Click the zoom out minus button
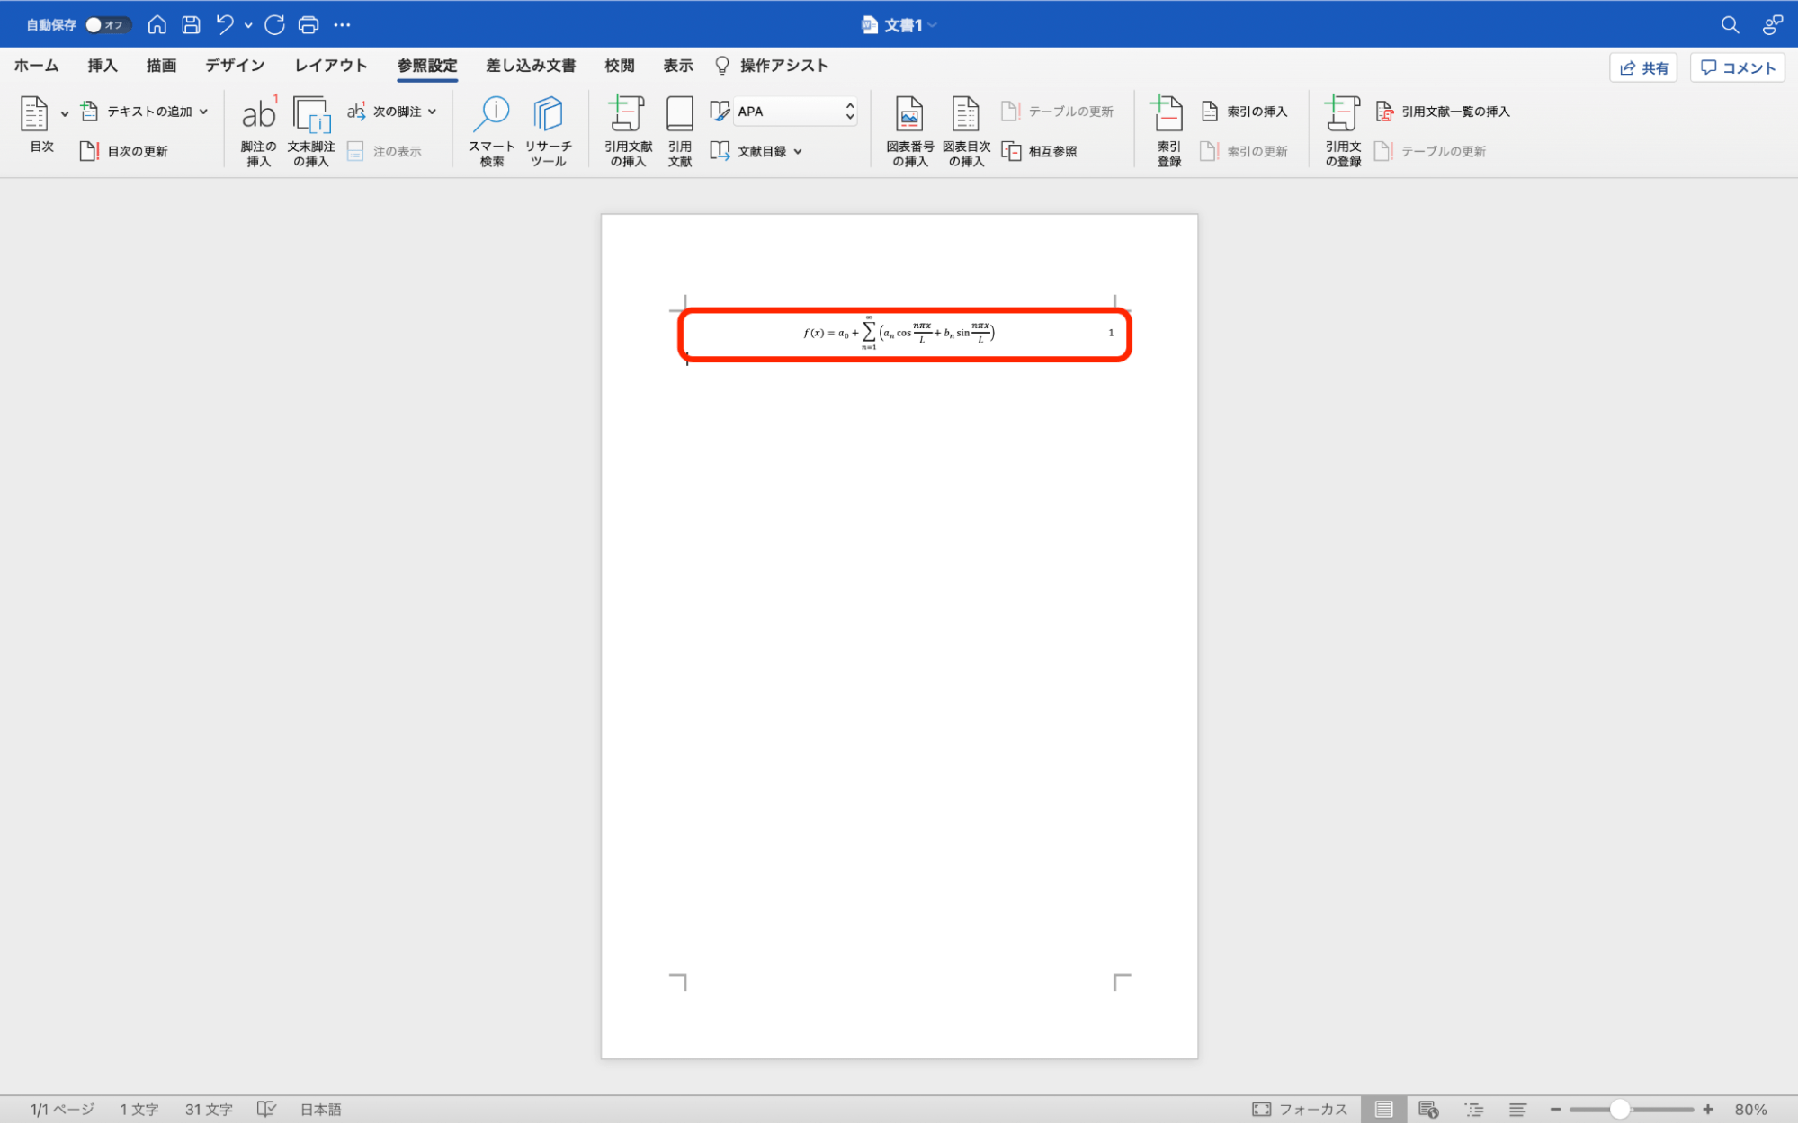 click(x=1555, y=1110)
